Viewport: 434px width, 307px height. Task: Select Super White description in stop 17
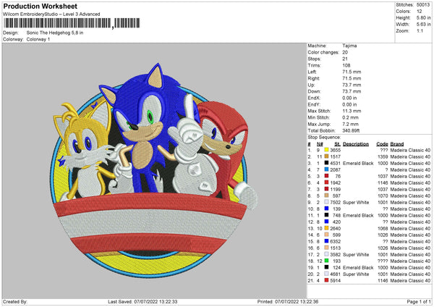356,254
